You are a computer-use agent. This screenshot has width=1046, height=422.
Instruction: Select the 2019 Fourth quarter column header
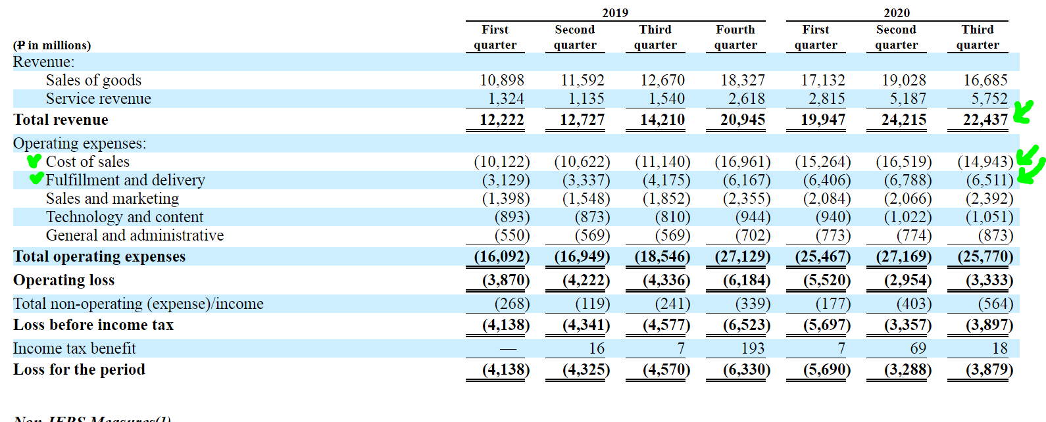click(x=735, y=37)
